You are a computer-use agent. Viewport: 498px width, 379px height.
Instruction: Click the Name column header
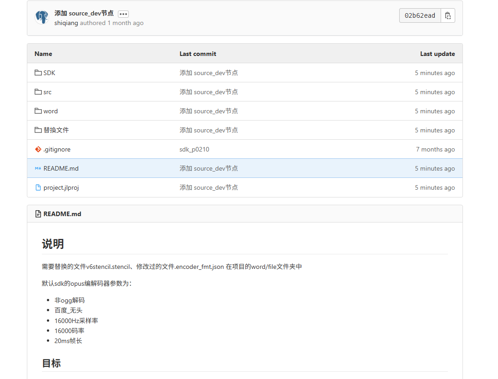[43, 54]
